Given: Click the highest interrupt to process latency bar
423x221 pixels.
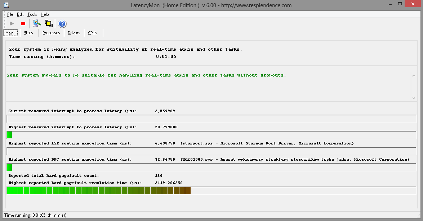Looking at the screenshot, I should click(211, 135).
